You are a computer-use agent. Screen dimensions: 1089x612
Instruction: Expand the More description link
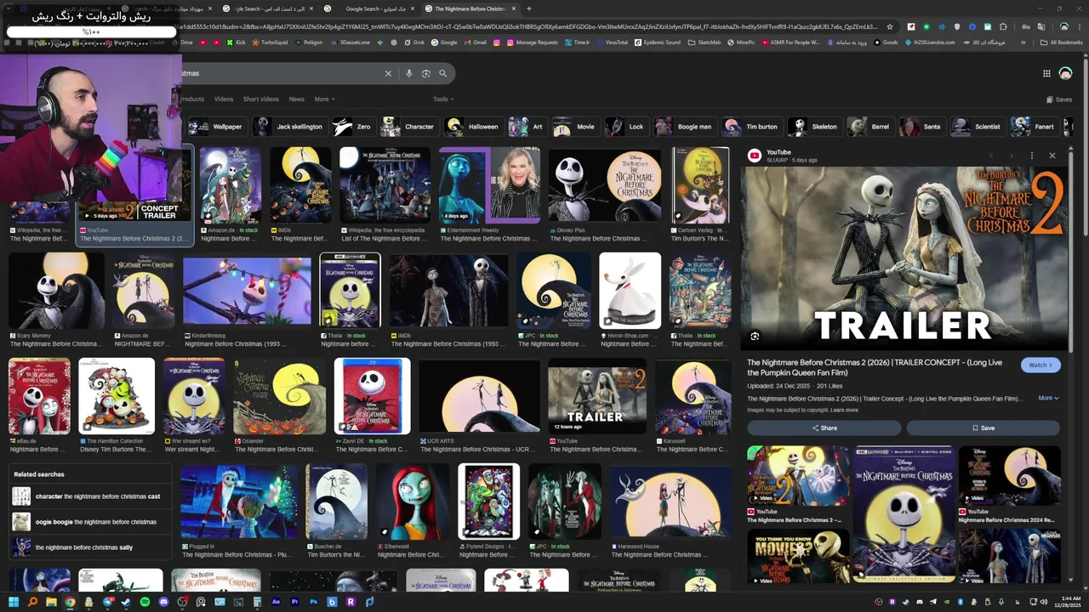(1048, 398)
